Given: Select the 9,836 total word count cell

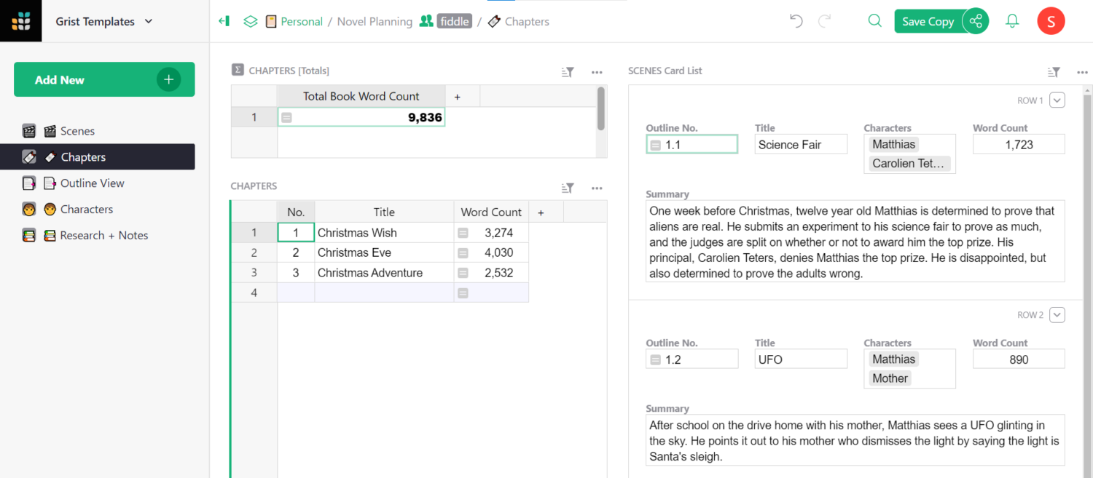Looking at the screenshot, I should [x=361, y=117].
